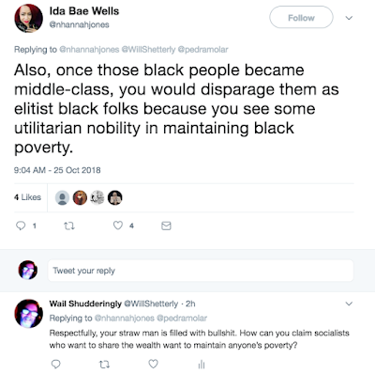Open @WillShetterly mention in replying-to line

click(x=148, y=50)
